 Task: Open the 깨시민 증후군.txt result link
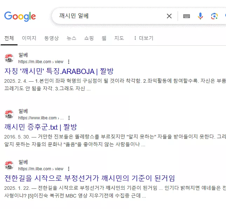[41, 127]
